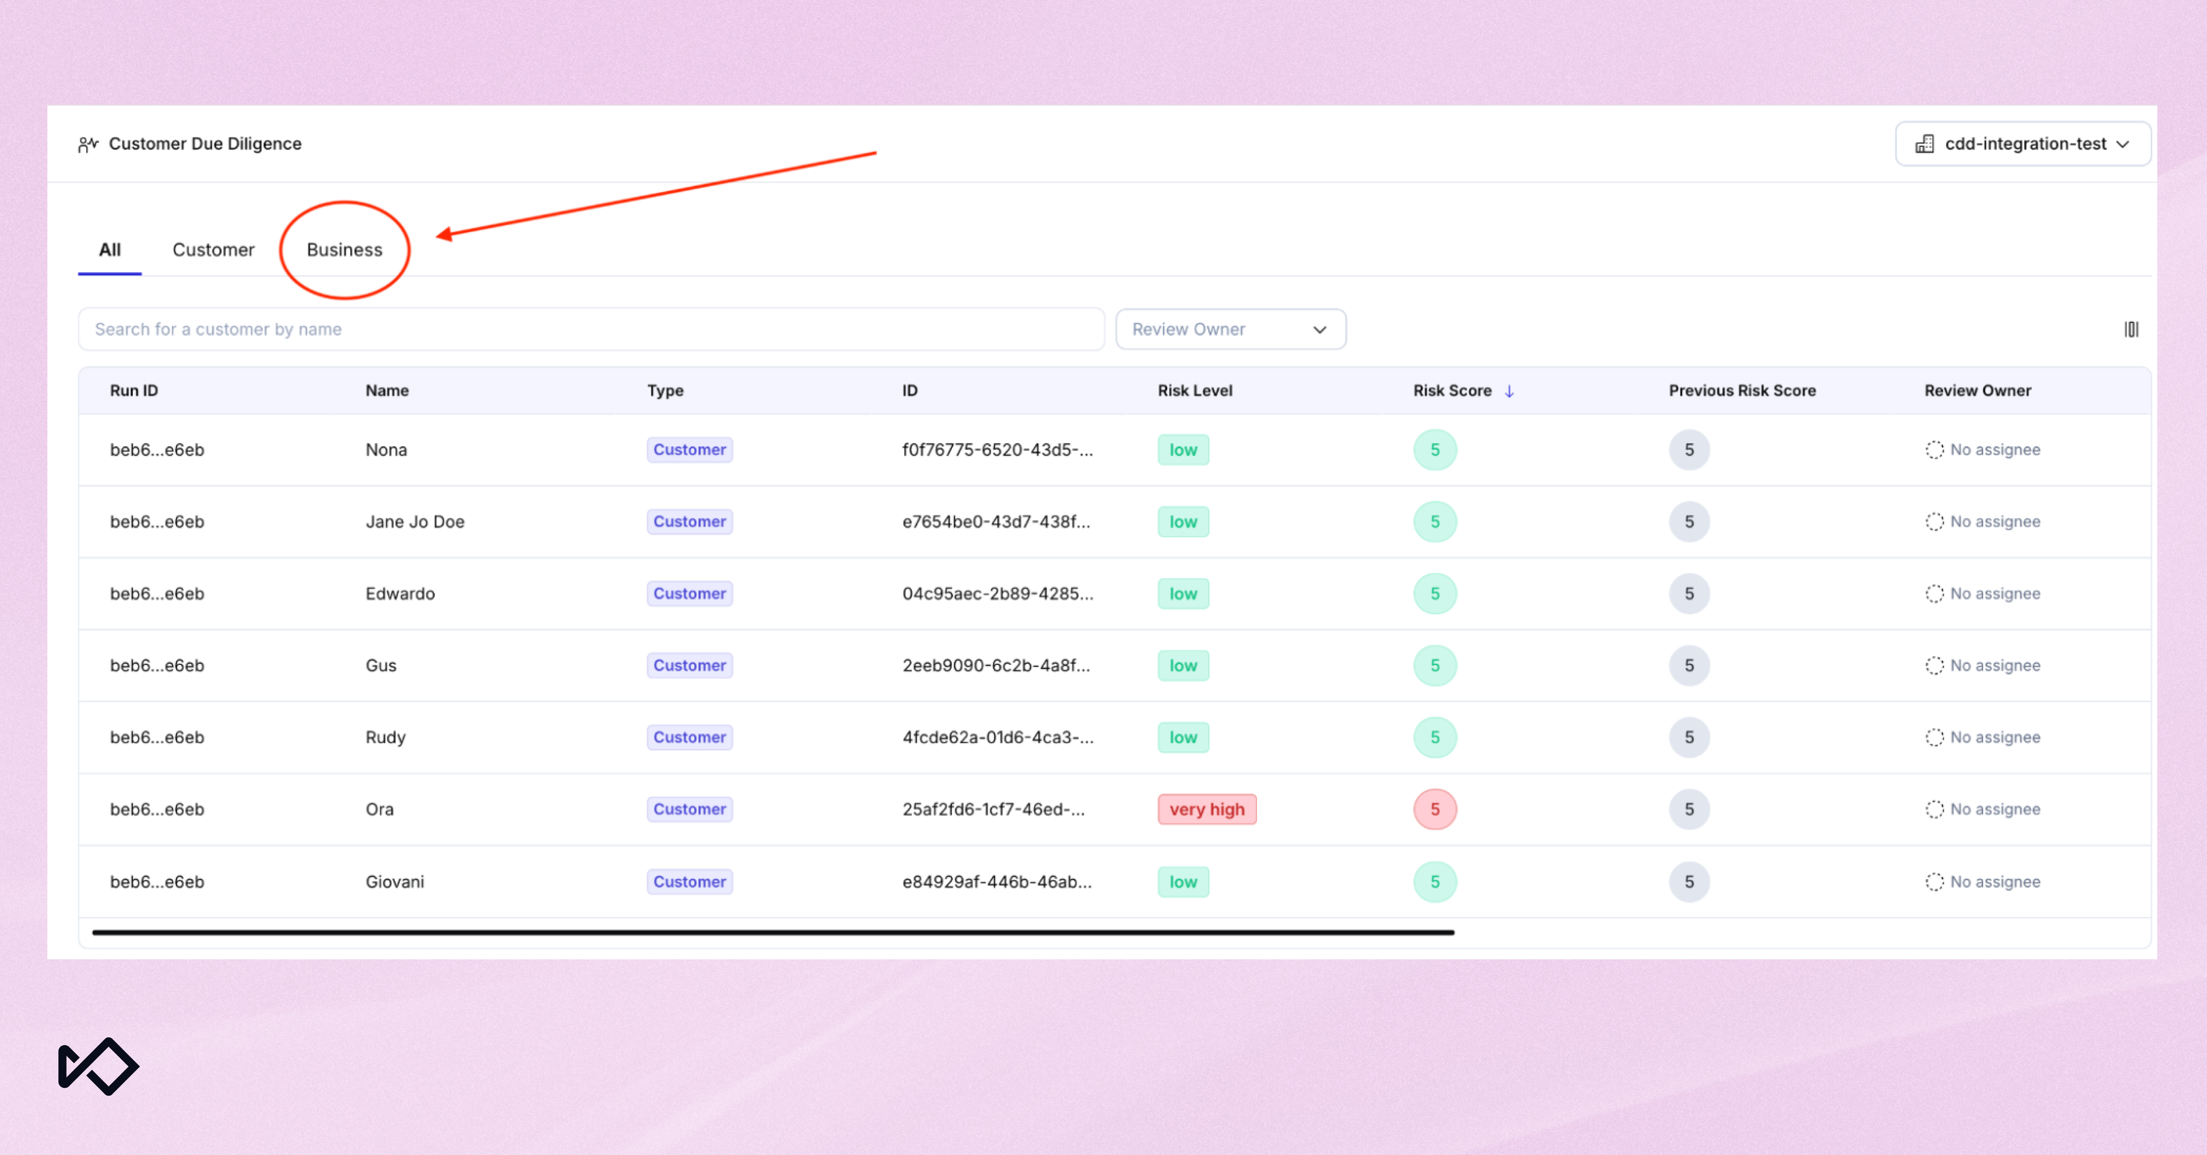The image size is (2207, 1155).
Task: Click the ID 04c95aec-2b89-4285...
Action: (x=997, y=594)
